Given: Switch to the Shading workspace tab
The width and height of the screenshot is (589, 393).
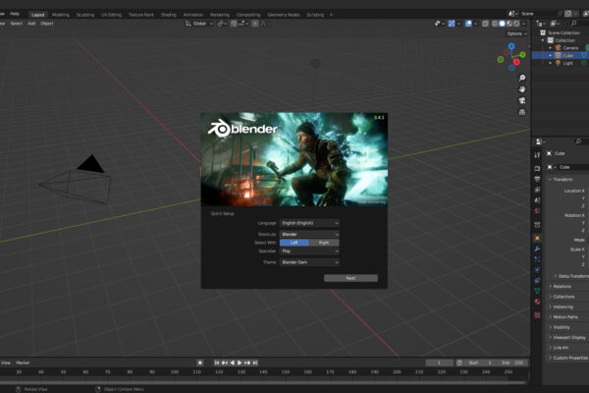Looking at the screenshot, I should [169, 15].
